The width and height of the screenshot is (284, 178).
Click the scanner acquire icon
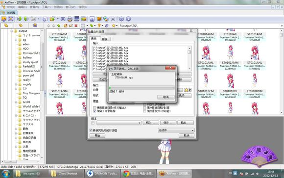(77, 19)
